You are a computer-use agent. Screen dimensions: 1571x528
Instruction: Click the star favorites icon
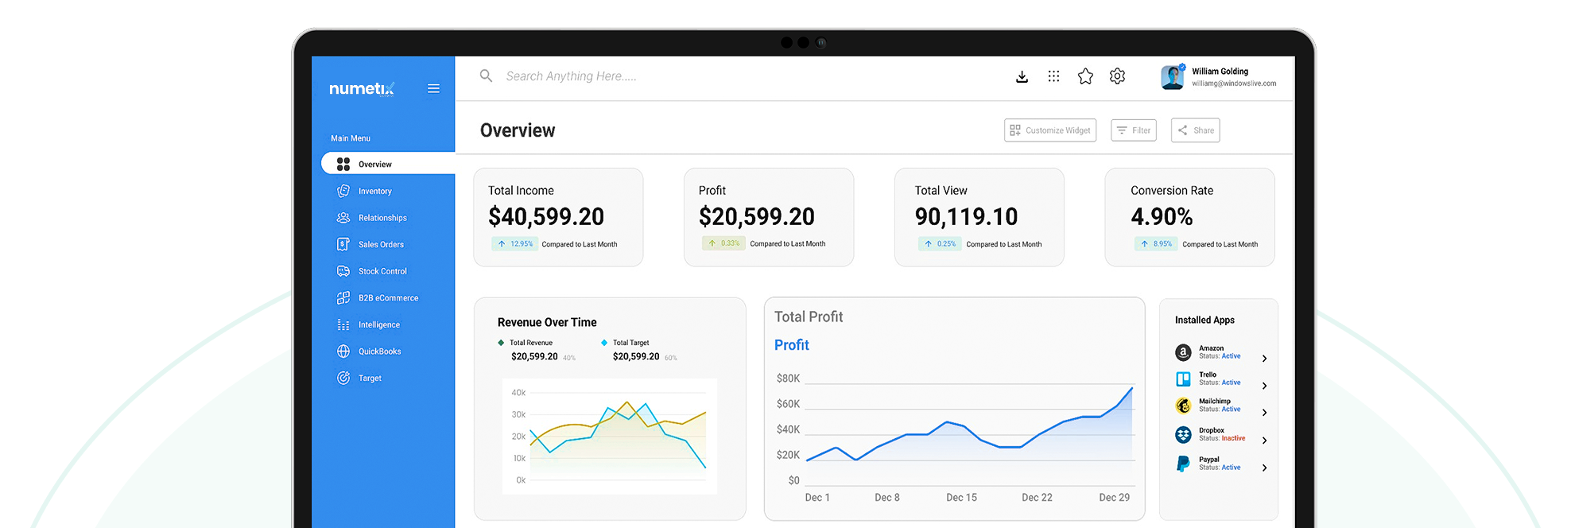(1085, 76)
